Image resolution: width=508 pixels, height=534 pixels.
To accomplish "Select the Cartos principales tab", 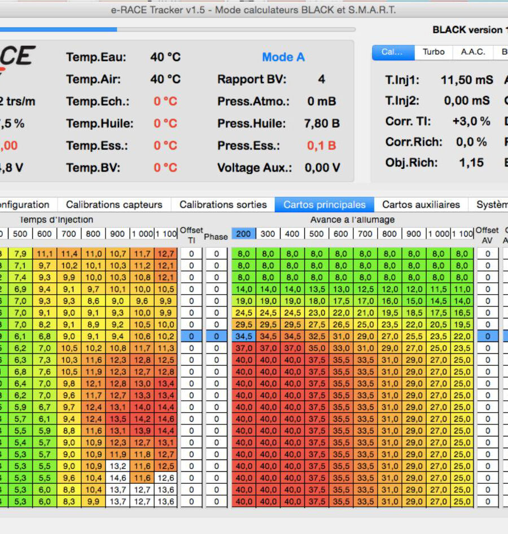I will click(x=325, y=204).
